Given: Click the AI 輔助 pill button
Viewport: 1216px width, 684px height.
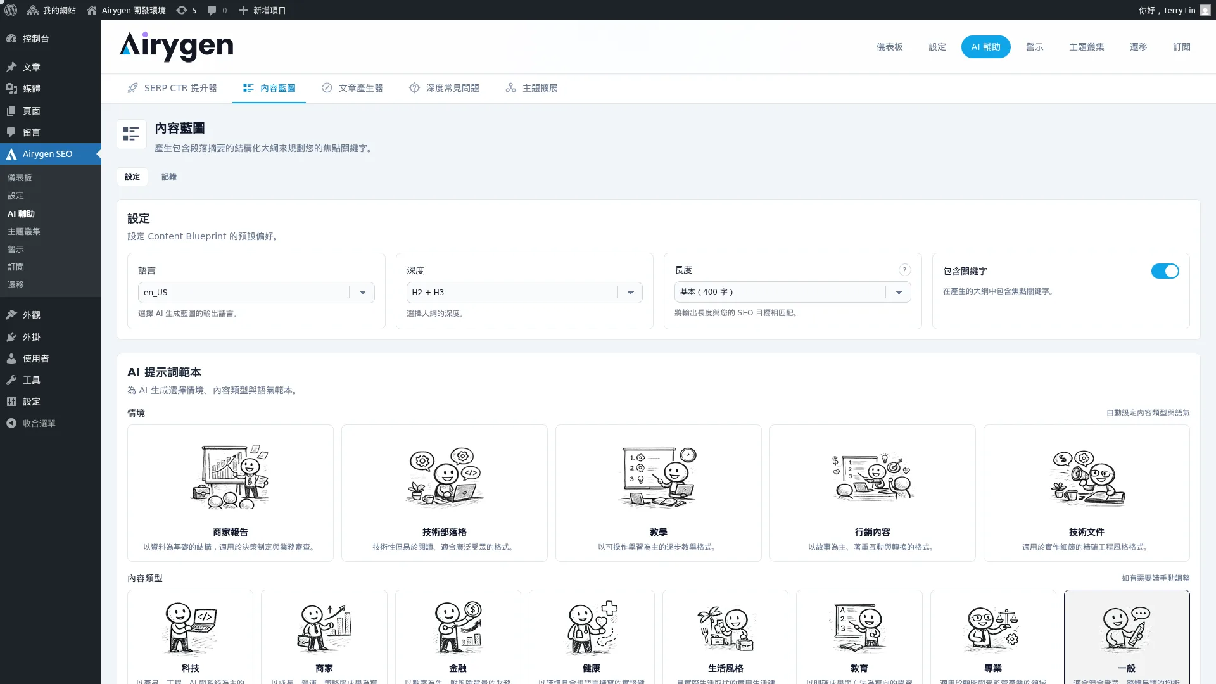Looking at the screenshot, I should click(985, 47).
